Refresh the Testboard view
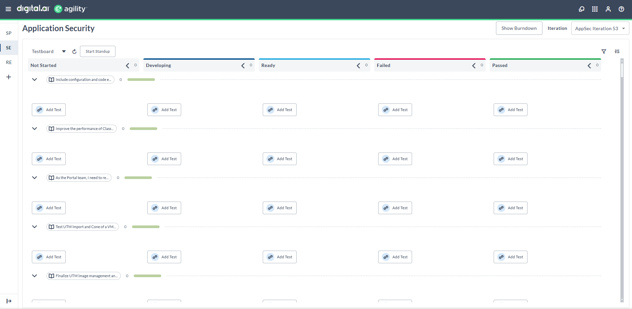 [x=74, y=51]
